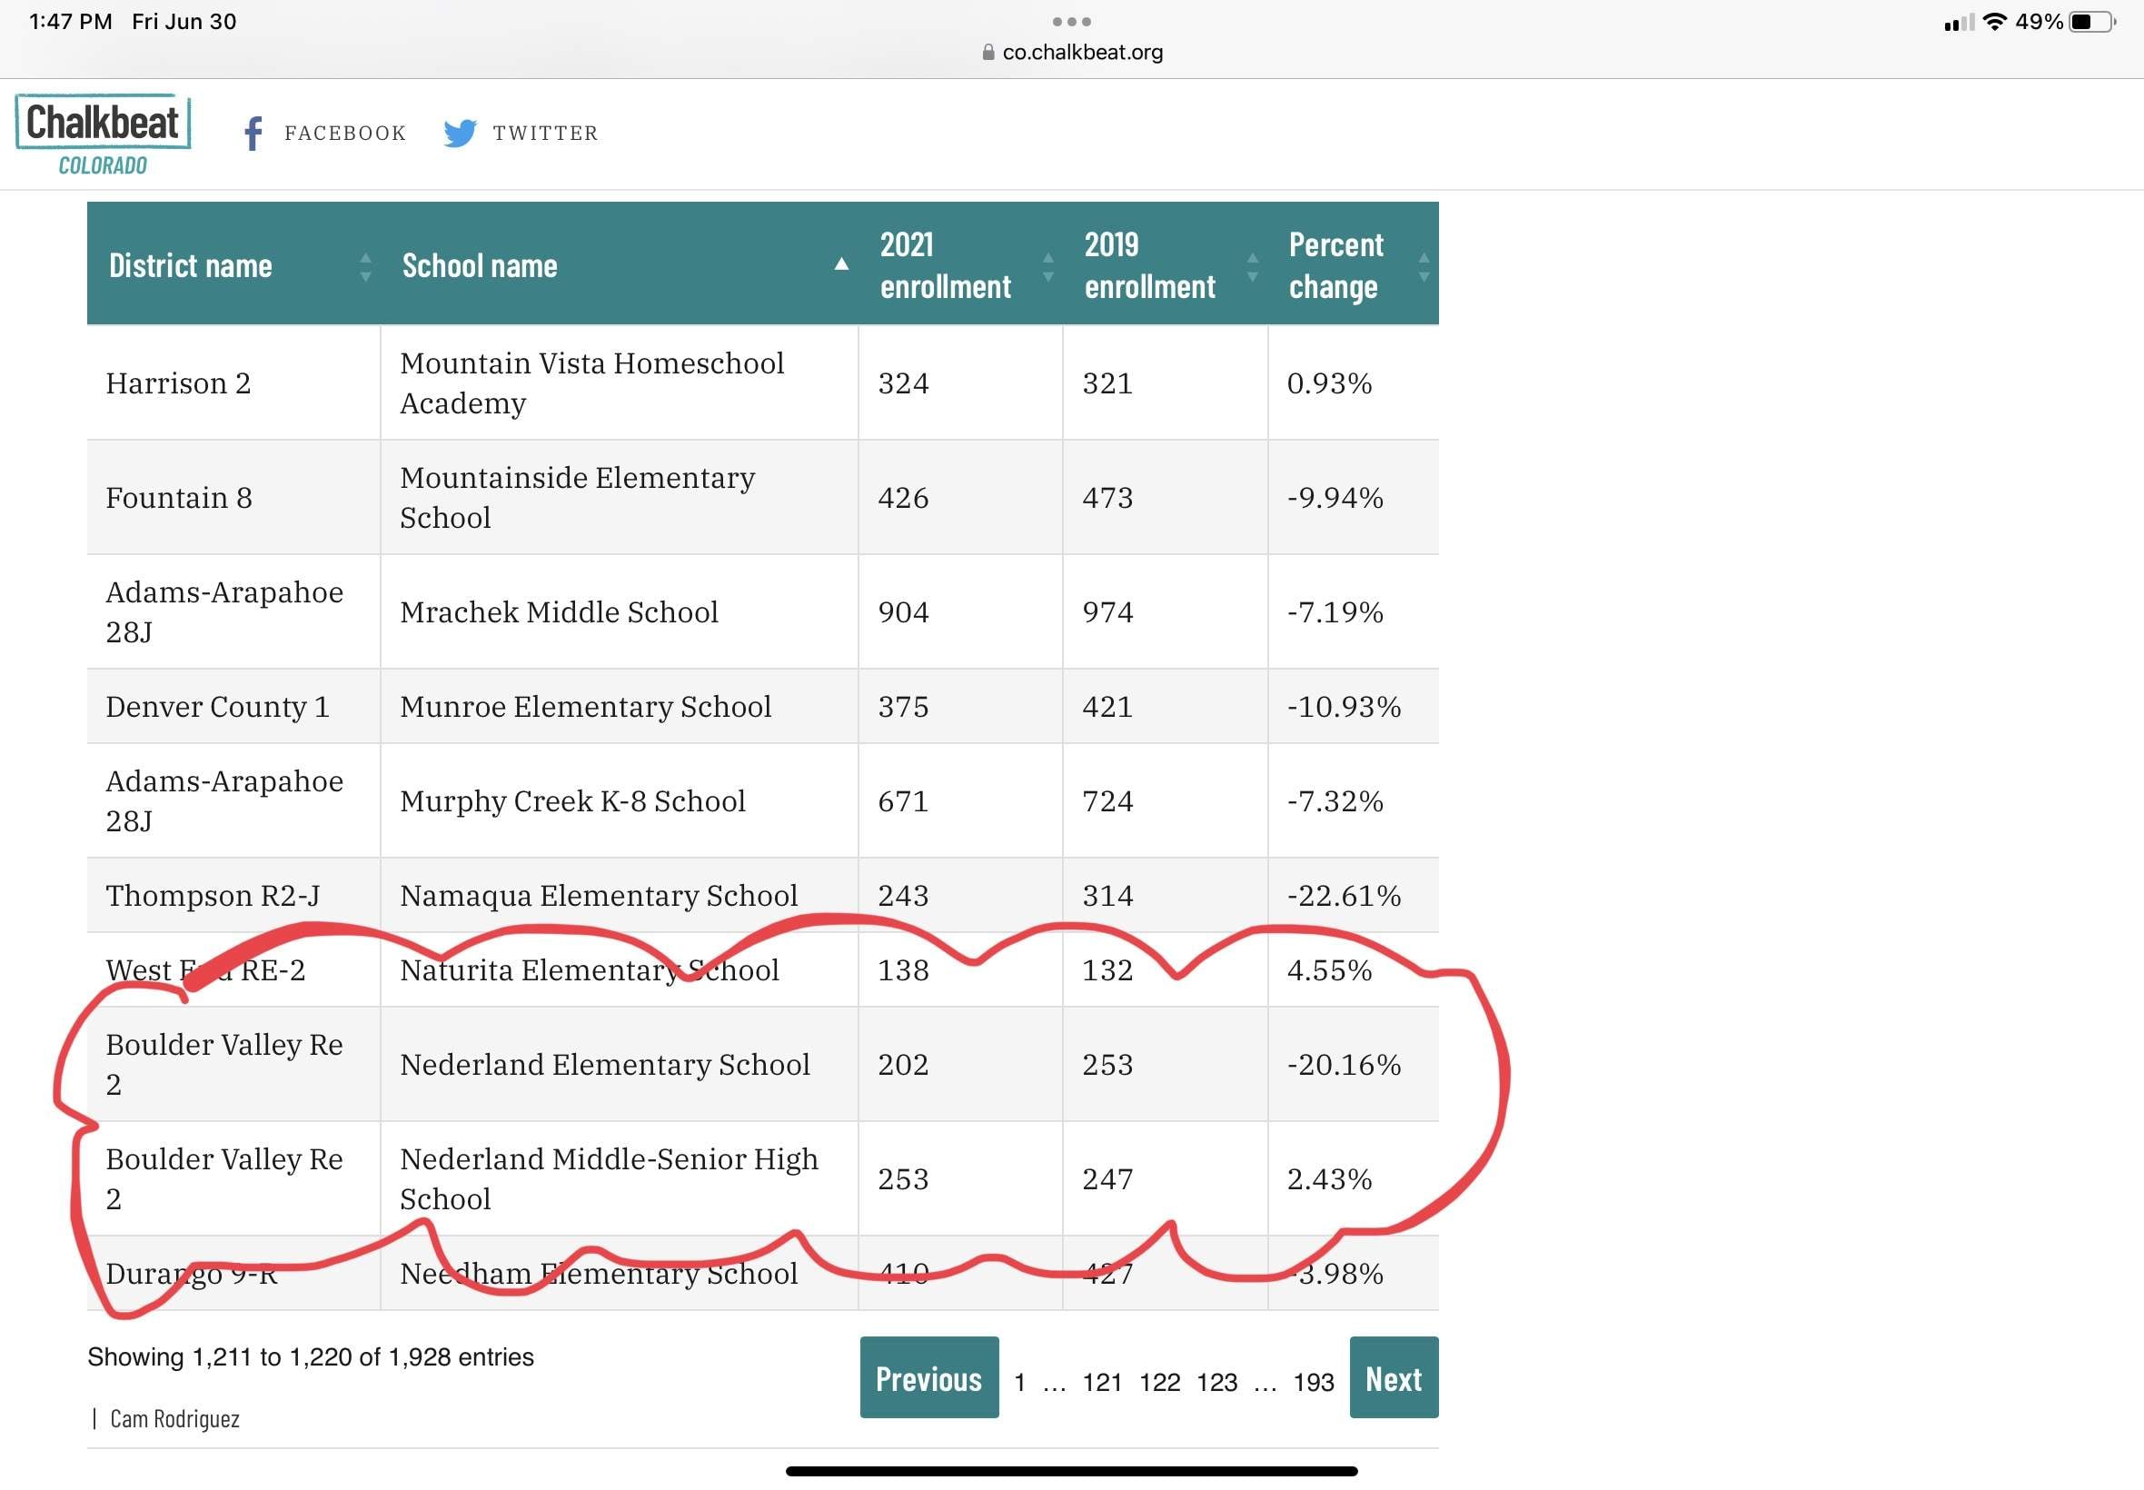The height and width of the screenshot is (1490, 2144).
Task: Sort by Percent change arrows
Action: click(1424, 267)
